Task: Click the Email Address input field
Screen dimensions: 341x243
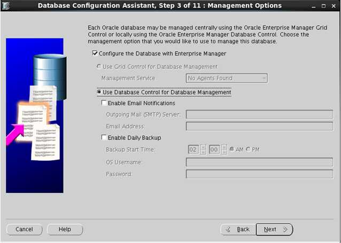Action: 259,126
